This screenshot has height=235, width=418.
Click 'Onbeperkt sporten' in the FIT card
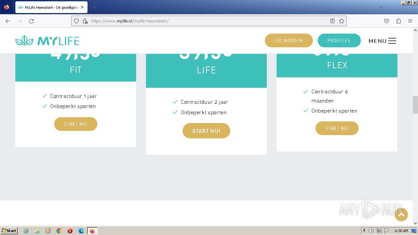[73, 106]
